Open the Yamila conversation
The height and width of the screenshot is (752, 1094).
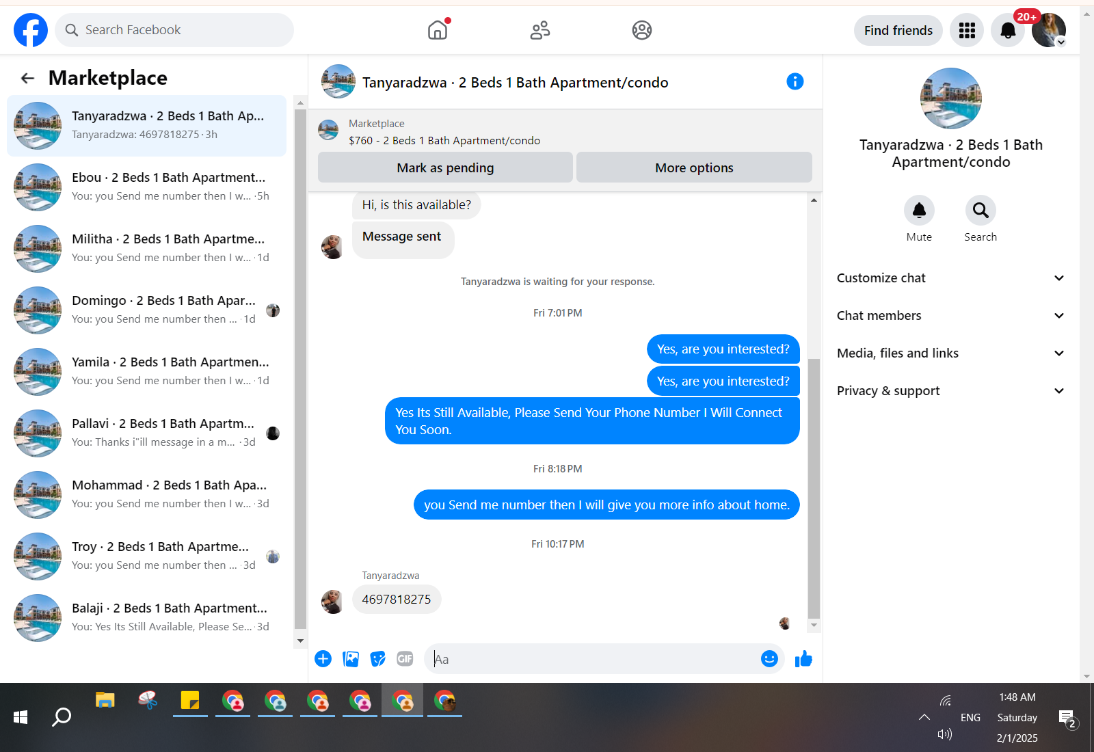pos(147,372)
